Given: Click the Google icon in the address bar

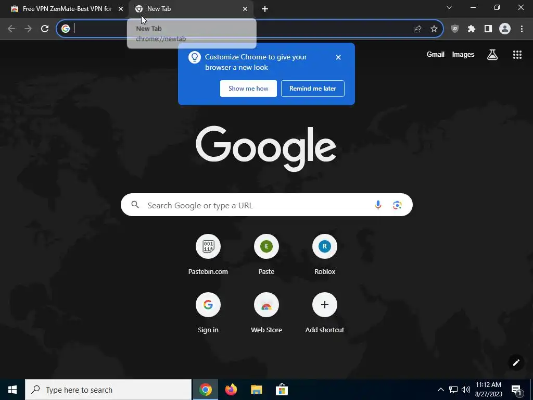Looking at the screenshot, I should pos(66,29).
